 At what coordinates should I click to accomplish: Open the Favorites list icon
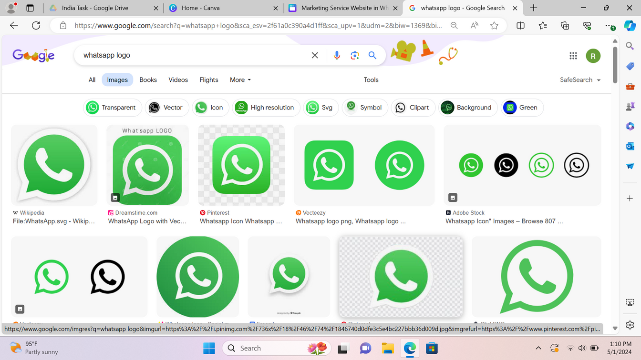pyautogui.click(x=543, y=26)
